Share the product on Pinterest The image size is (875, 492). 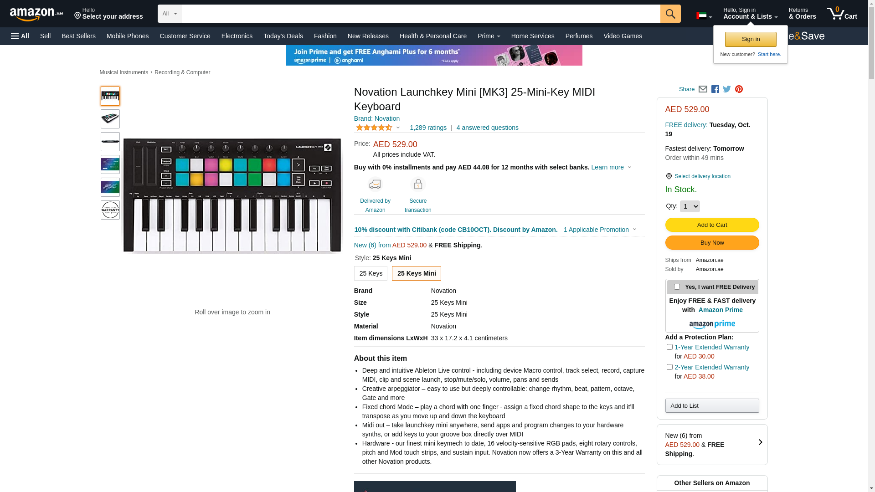[739, 89]
